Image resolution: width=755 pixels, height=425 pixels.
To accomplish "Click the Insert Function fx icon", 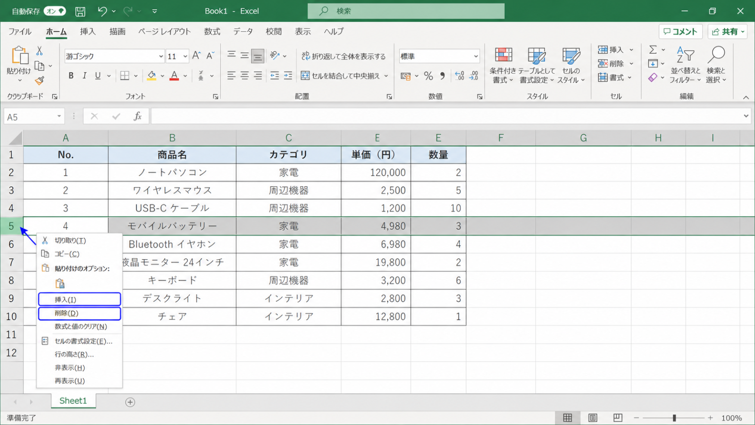I will click(x=138, y=116).
